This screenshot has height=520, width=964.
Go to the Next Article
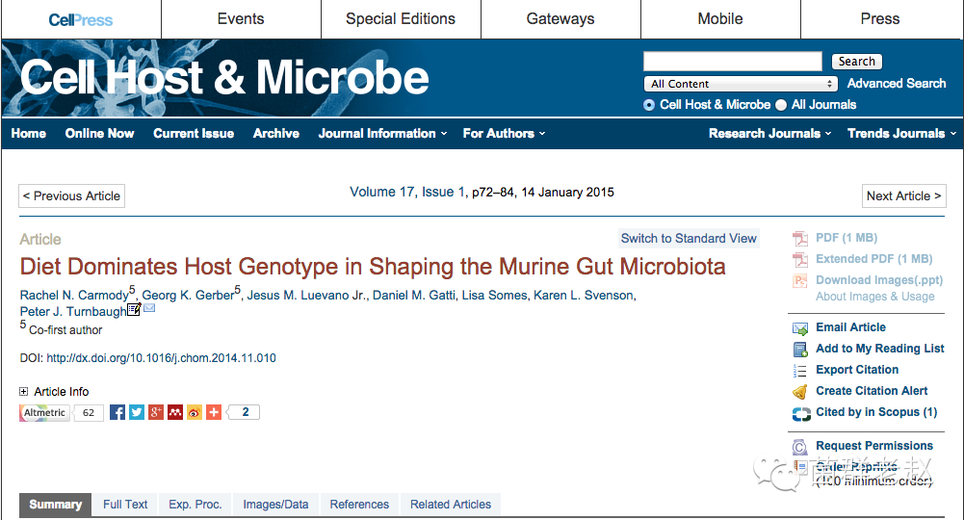tap(903, 196)
